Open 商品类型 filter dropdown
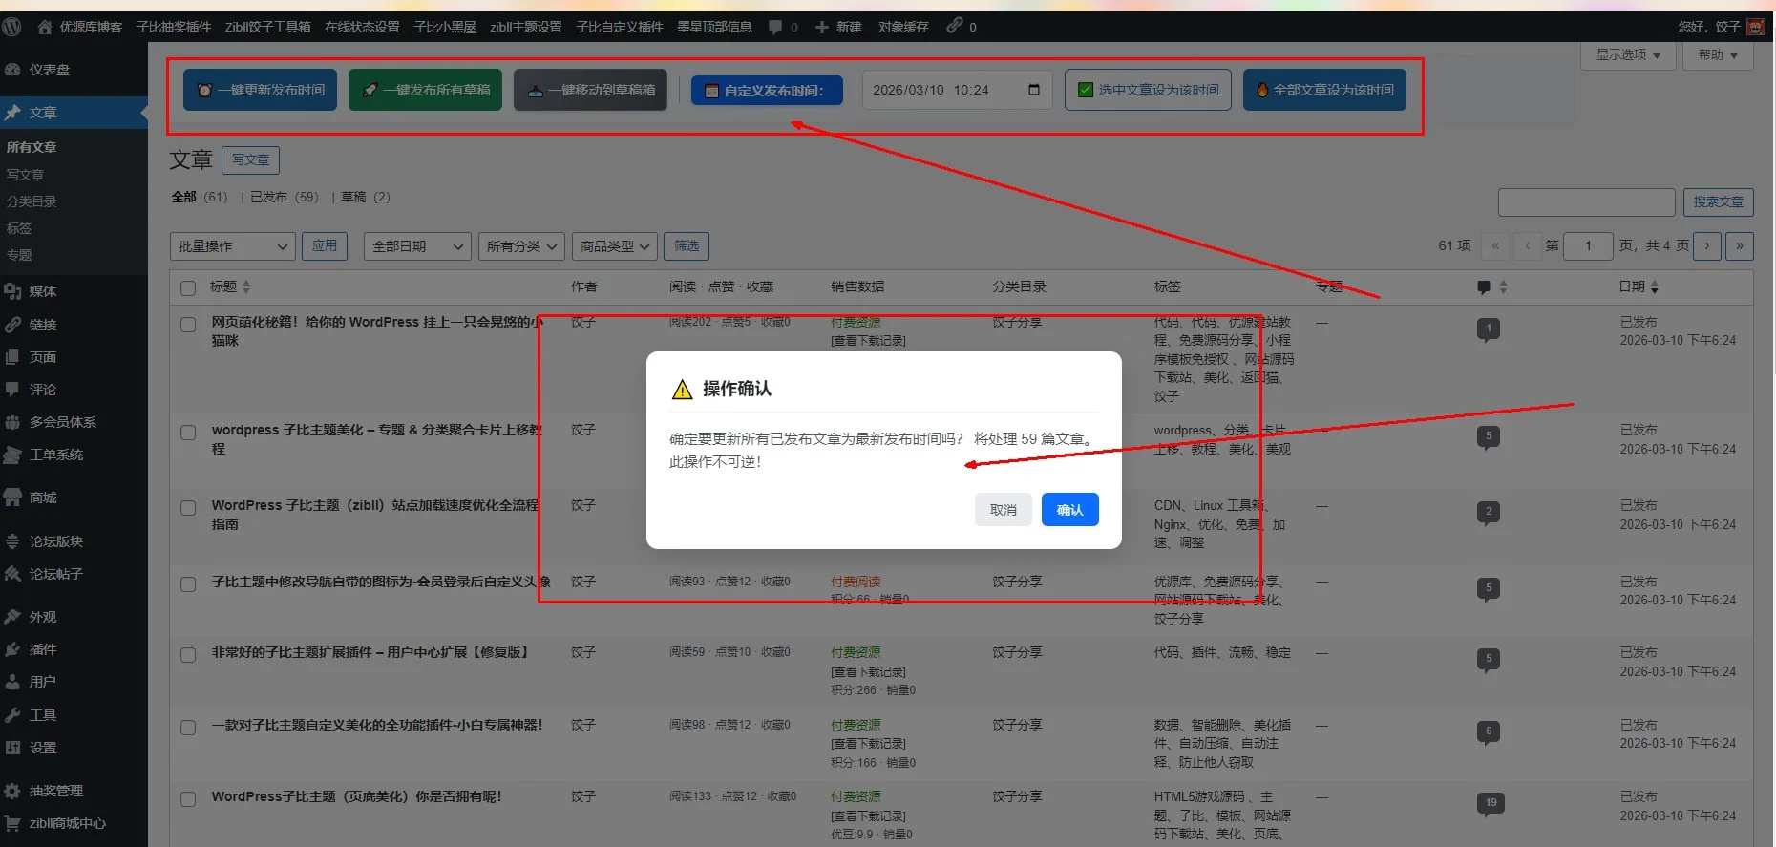The height and width of the screenshot is (847, 1776). tap(615, 246)
